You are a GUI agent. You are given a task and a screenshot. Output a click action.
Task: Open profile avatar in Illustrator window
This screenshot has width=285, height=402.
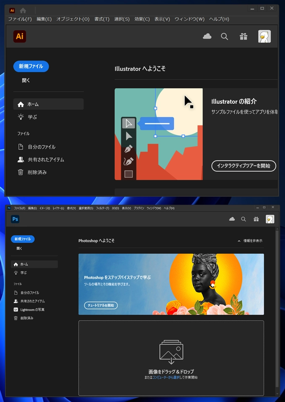tap(264, 37)
